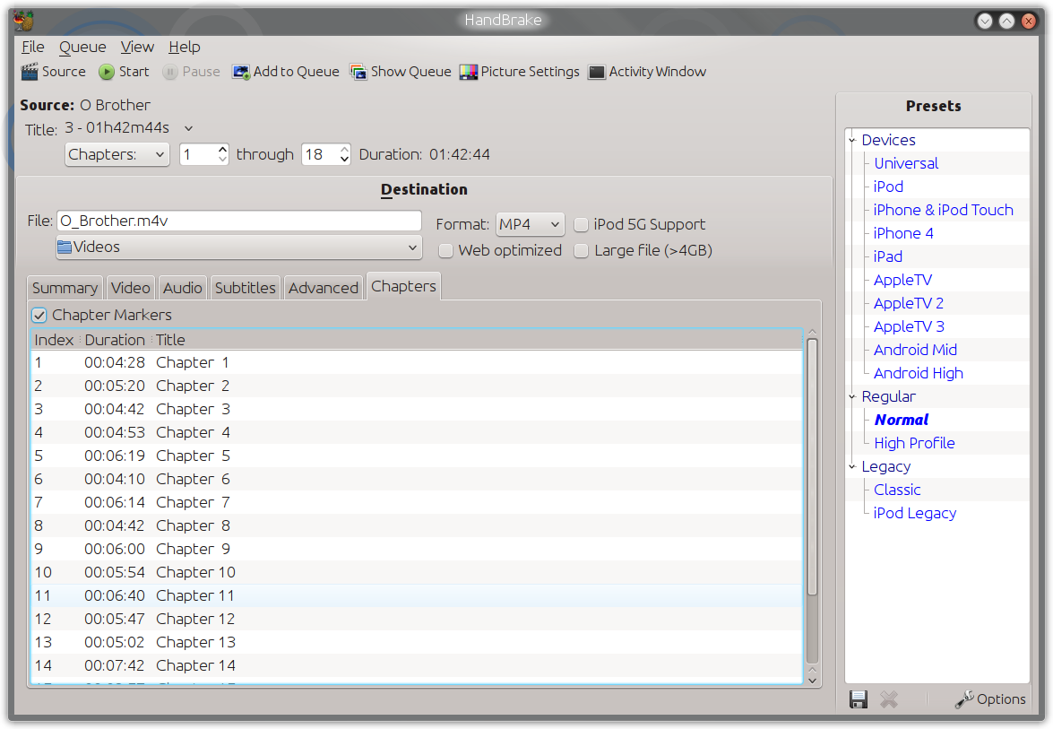Screen dimensions: 1053x729
Task: Click the delete preset X icon
Action: pyautogui.click(x=888, y=699)
